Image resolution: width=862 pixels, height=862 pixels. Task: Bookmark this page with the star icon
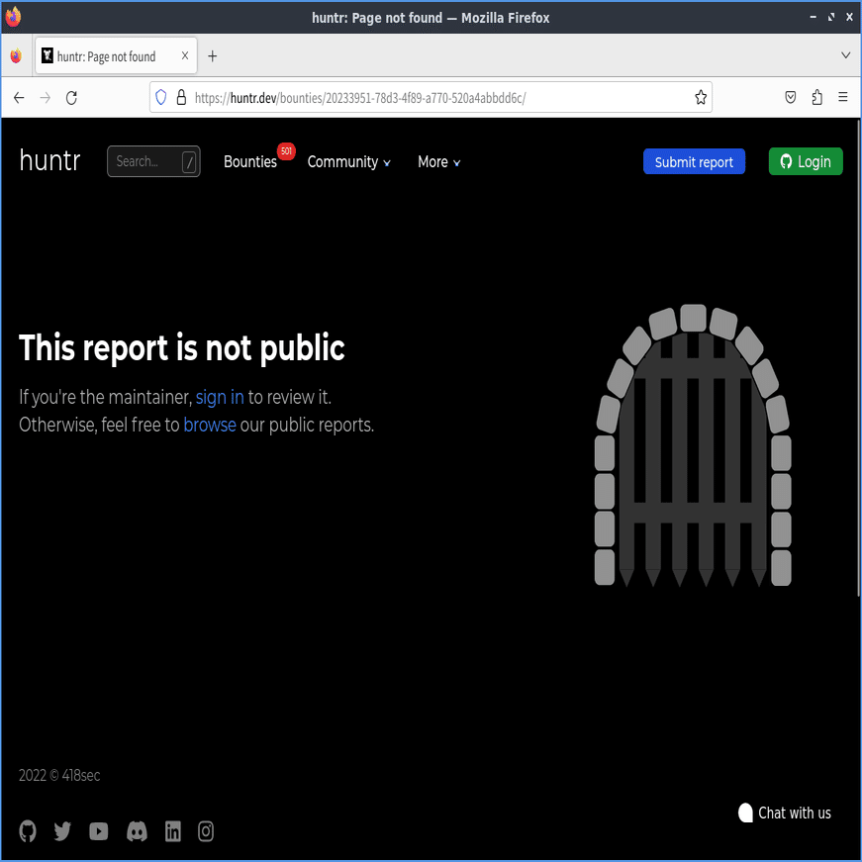(x=701, y=97)
